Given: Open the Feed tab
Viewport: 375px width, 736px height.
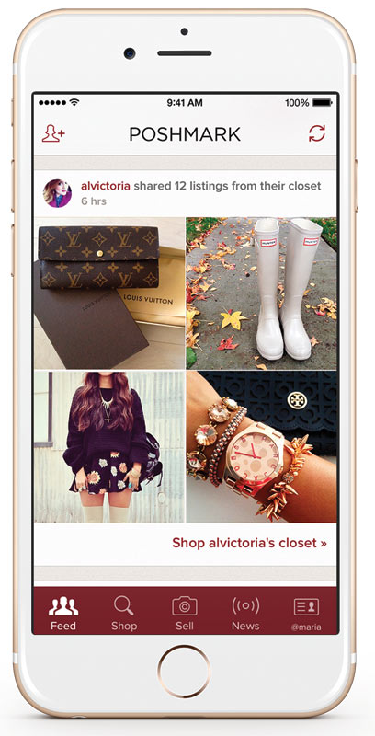Looking at the screenshot, I should tap(63, 614).
